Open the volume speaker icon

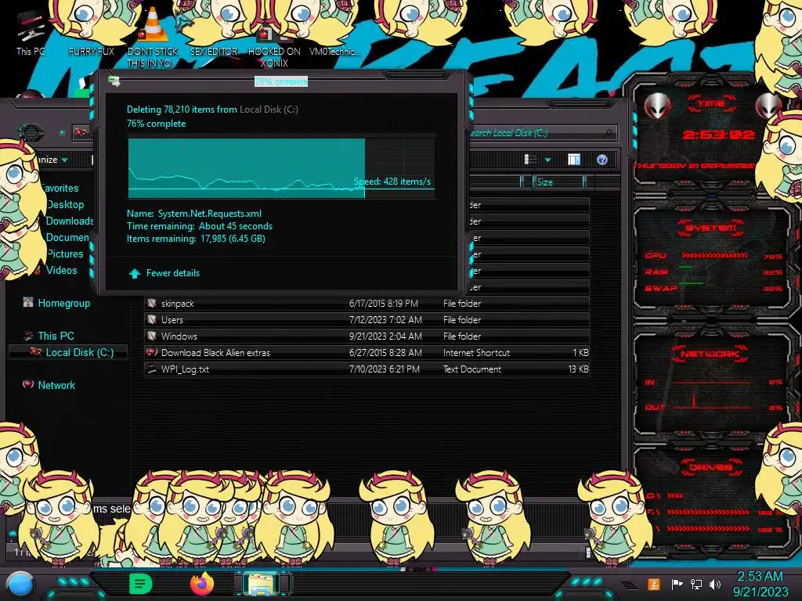[x=715, y=584]
